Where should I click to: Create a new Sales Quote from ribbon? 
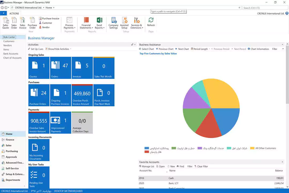(x=6, y=23)
